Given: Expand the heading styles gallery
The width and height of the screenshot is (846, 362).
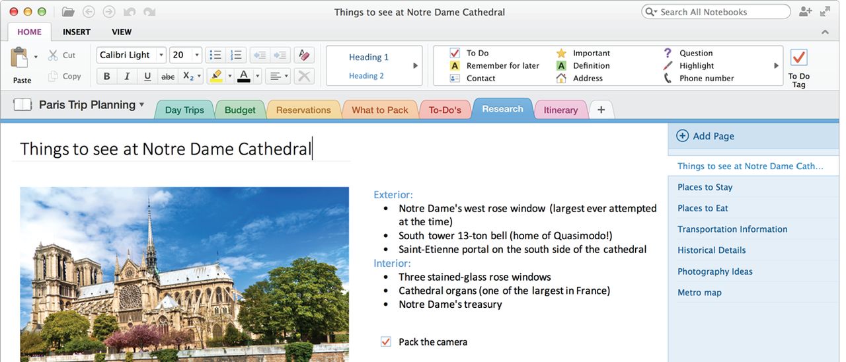Looking at the screenshot, I should pos(416,65).
